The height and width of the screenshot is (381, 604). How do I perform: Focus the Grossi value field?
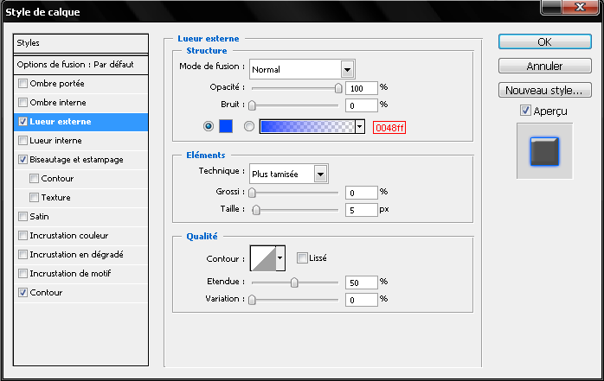[362, 193]
